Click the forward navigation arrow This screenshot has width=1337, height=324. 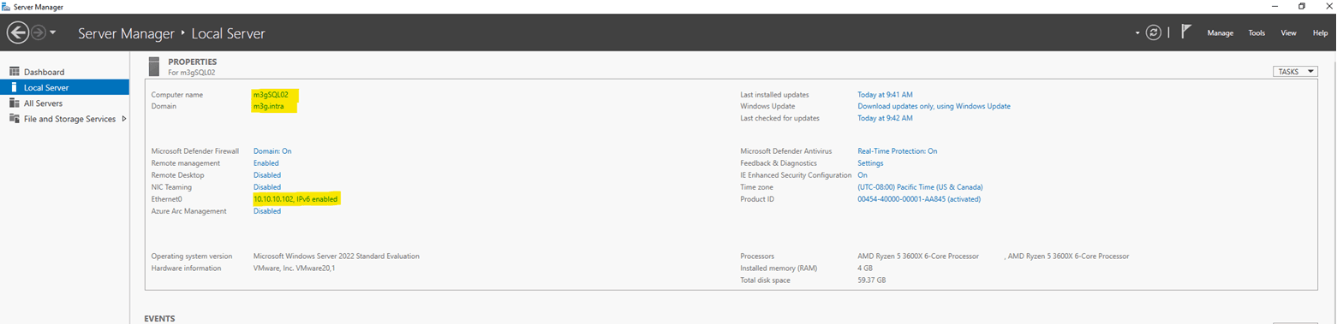coord(39,32)
